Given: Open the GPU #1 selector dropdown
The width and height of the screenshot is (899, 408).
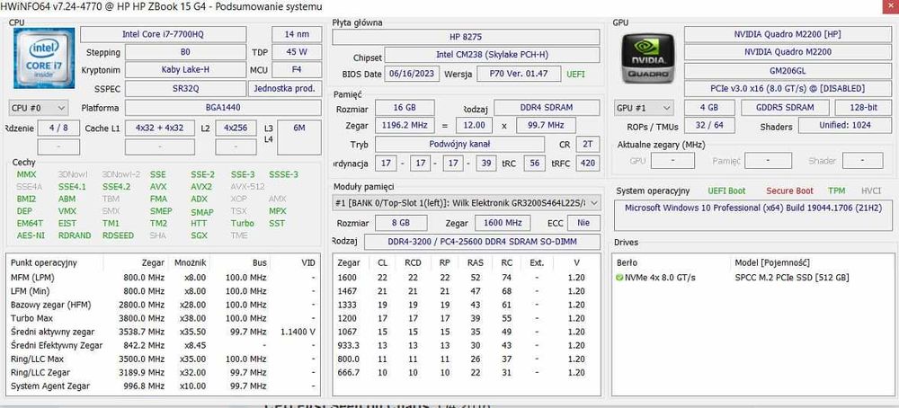Looking at the screenshot, I should pos(644,108).
